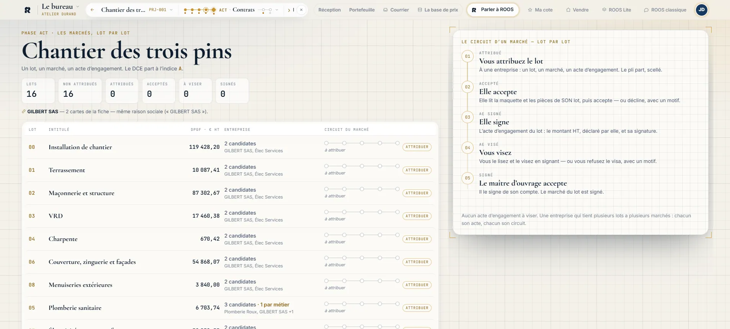
Task: Click the speech bubble icon of ROOS classique
Action: coord(646,10)
